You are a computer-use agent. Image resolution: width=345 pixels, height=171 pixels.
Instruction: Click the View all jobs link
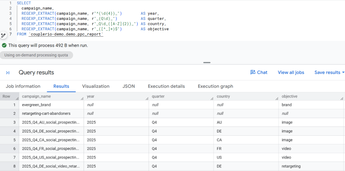pos(291,72)
